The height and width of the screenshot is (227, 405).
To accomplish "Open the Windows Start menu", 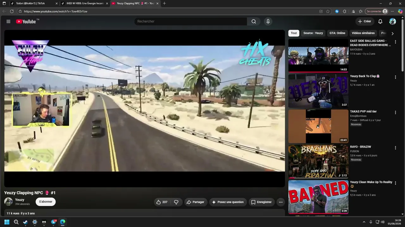I will click(x=7, y=222).
